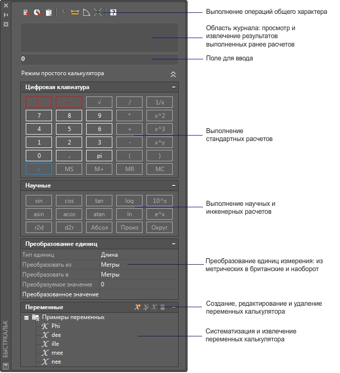
Task: Click the sin function button
Action: 39,201
